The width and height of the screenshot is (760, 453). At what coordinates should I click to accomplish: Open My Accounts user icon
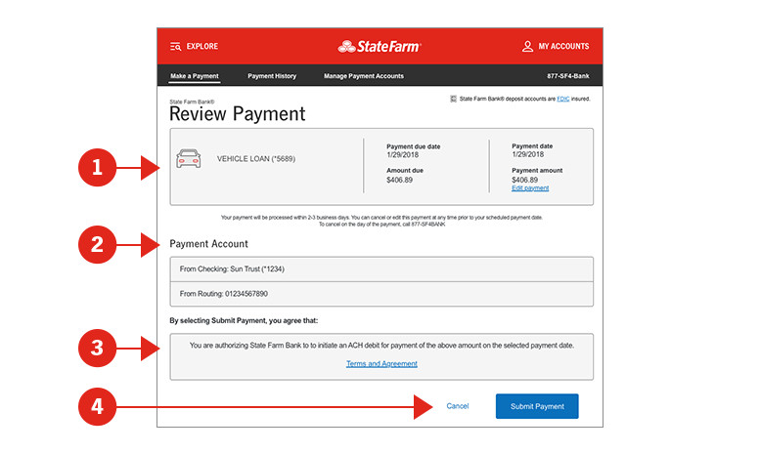(527, 47)
